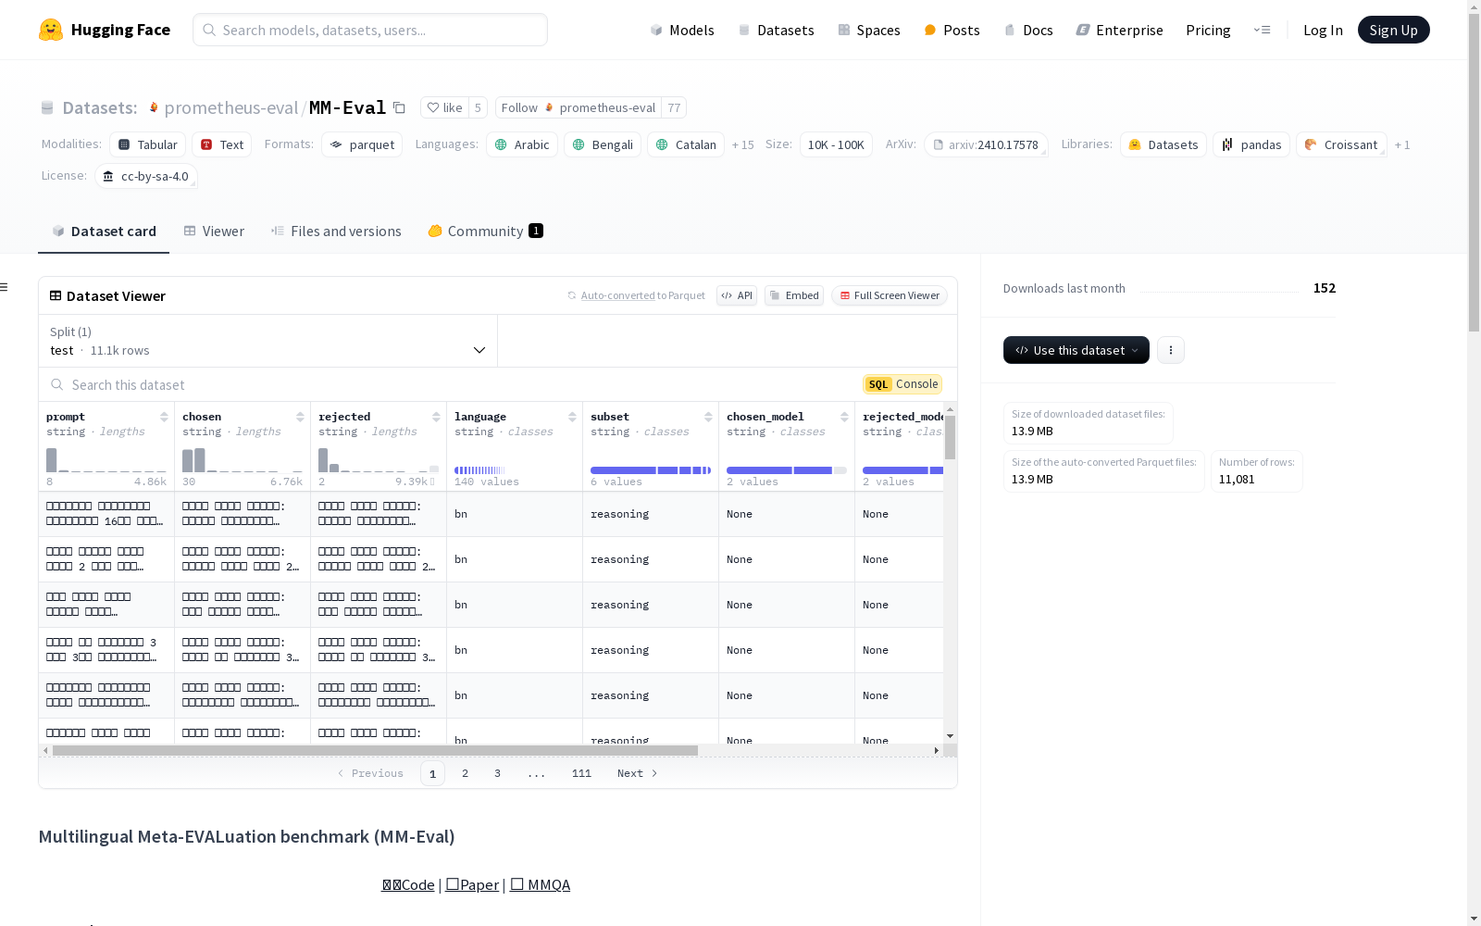Sort by the chosen_model column
1481x926 pixels.
(x=844, y=417)
